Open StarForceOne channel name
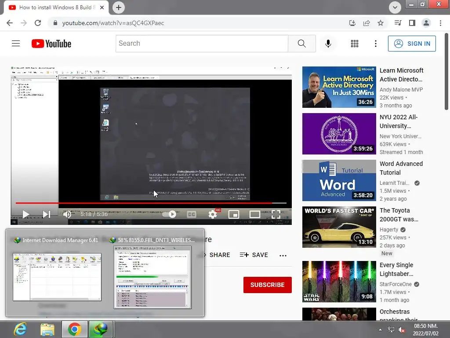The image size is (450, 338). (x=396, y=284)
